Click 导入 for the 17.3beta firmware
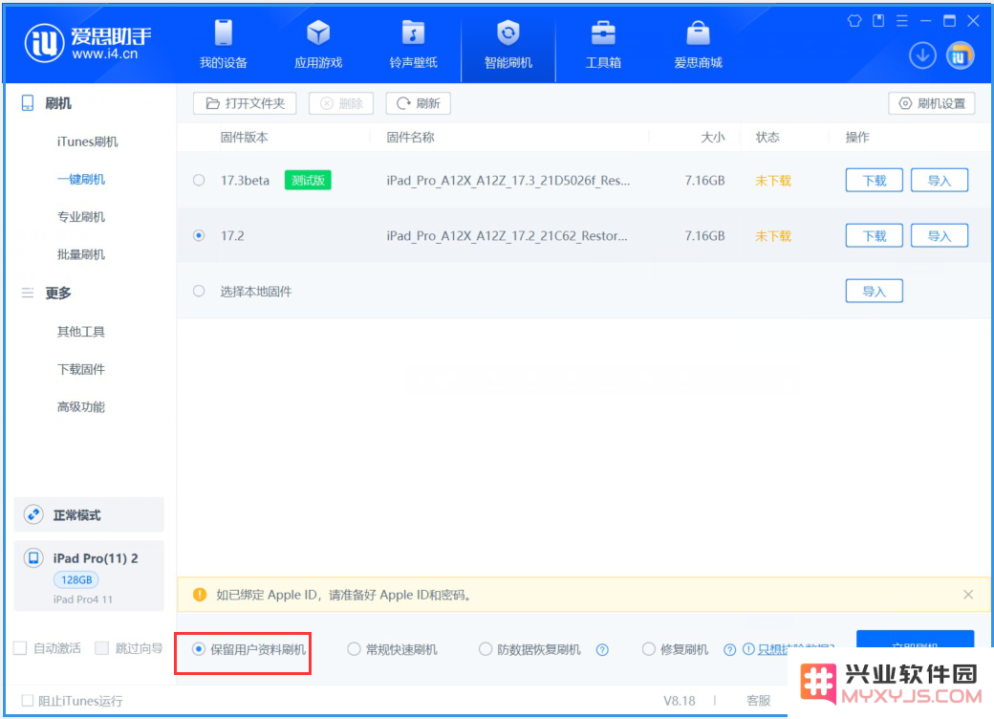Viewport: 994px width, 719px height. (940, 180)
